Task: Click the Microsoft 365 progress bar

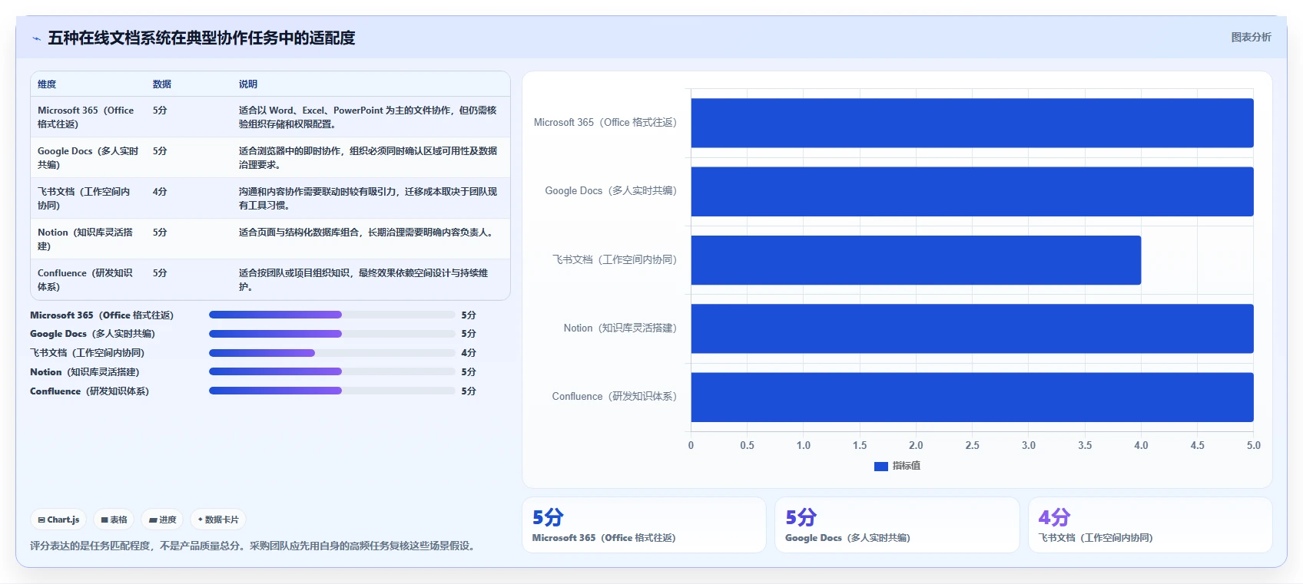Action: tap(332, 315)
